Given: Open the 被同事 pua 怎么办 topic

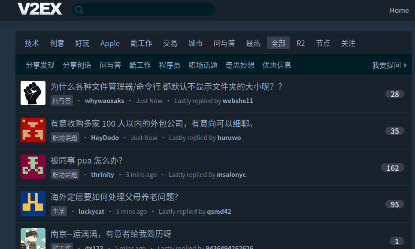Looking at the screenshot, I should 87,161.
